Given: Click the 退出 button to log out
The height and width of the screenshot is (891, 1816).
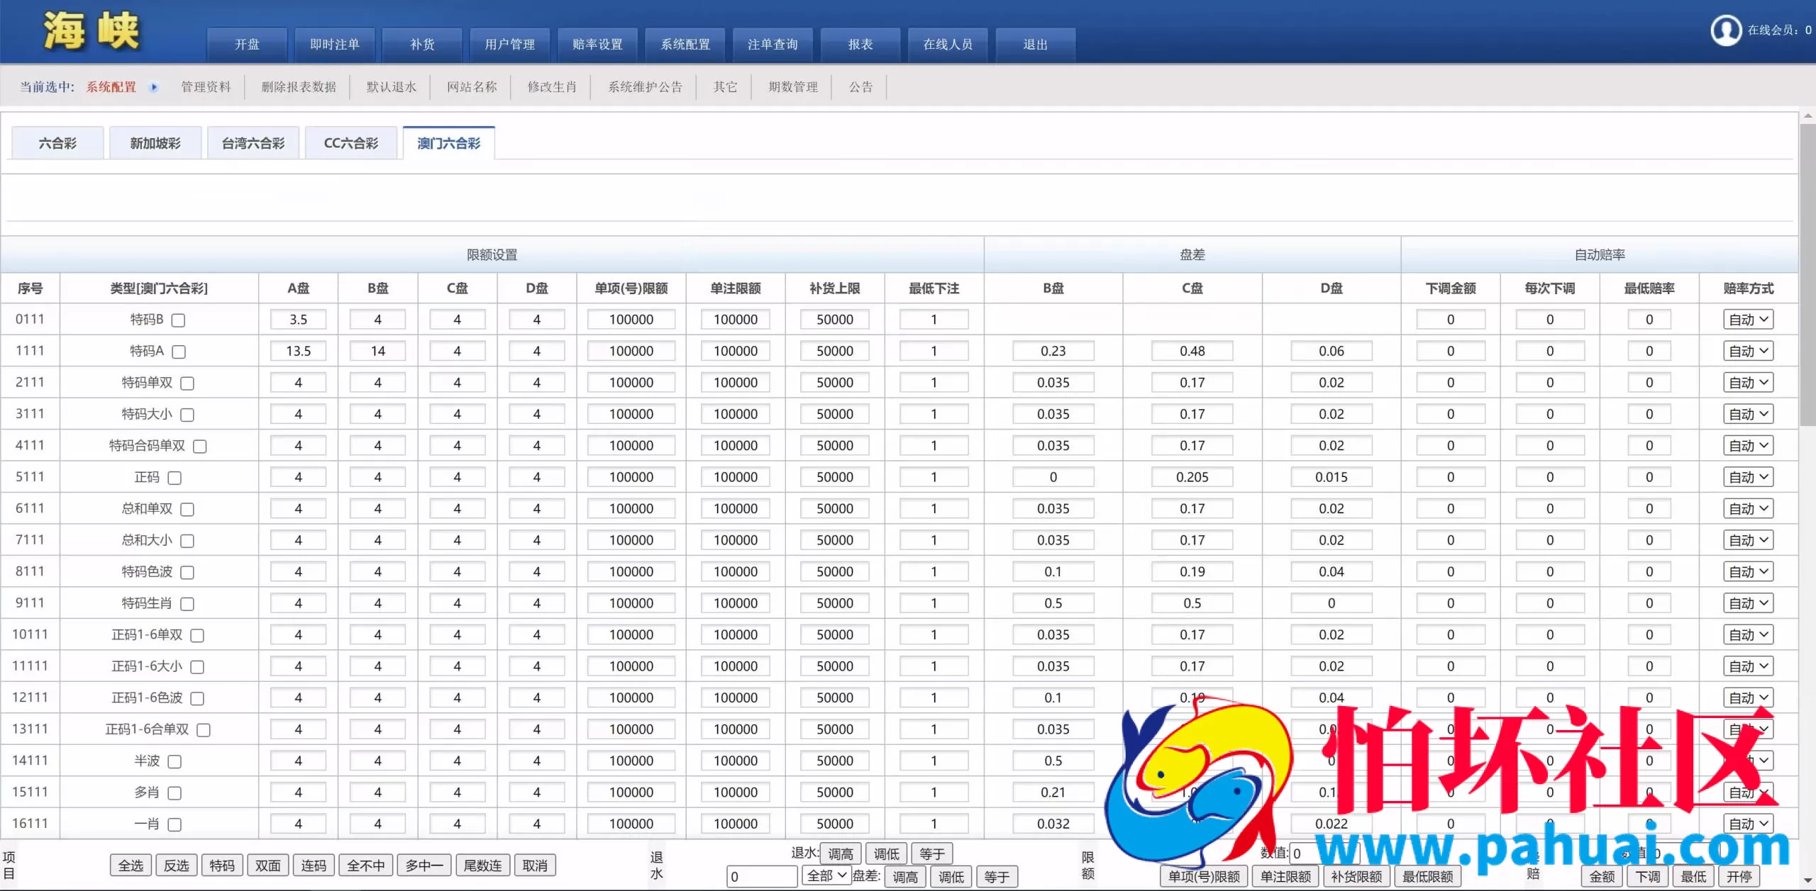Looking at the screenshot, I should [x=1035, y=44].
